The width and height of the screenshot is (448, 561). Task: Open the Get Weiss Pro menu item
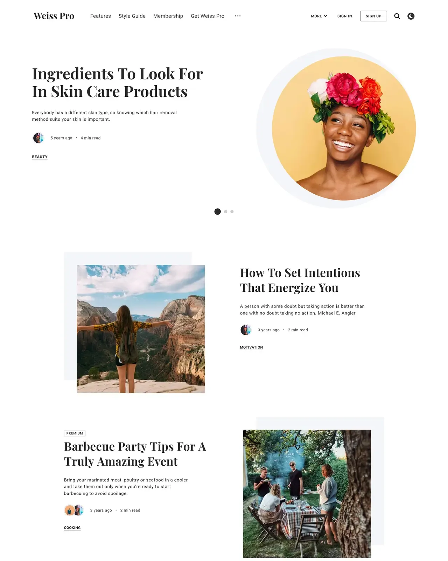208,16
